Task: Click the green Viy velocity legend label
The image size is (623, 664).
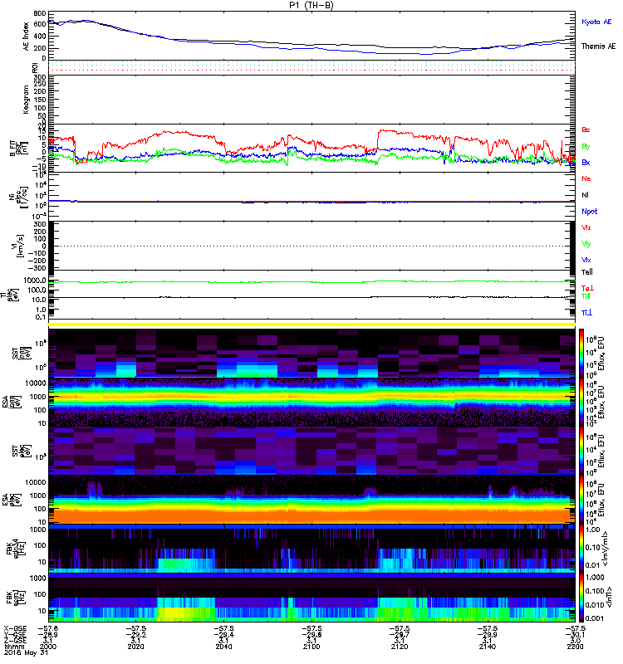Action: coord(586,244)
